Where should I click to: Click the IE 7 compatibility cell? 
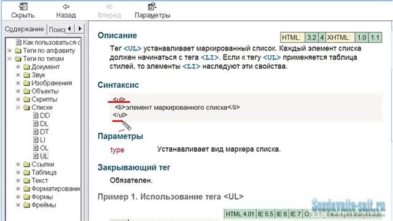(295, 214)
